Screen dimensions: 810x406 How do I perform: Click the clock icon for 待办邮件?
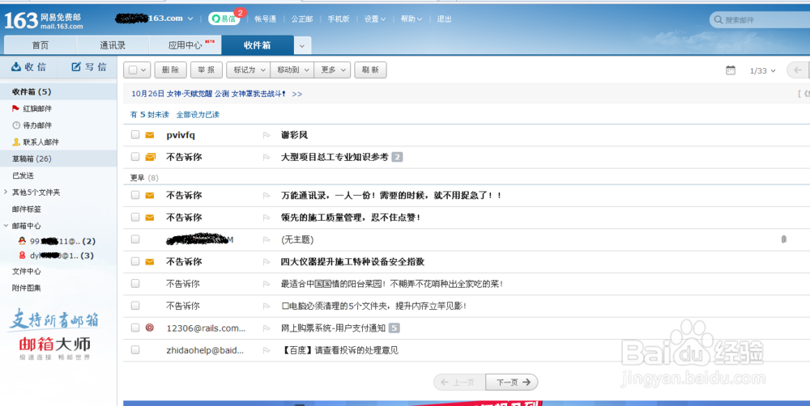coord(16,125)
